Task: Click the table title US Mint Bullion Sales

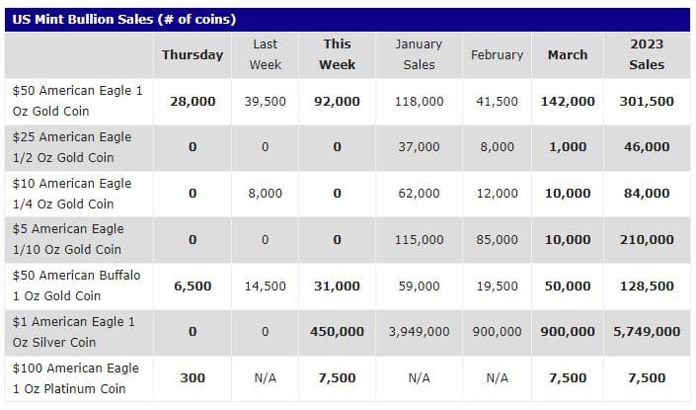Action: 121,20
